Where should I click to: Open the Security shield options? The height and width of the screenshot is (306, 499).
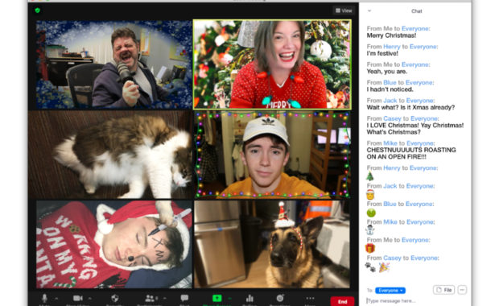click(x=115, y=299)
